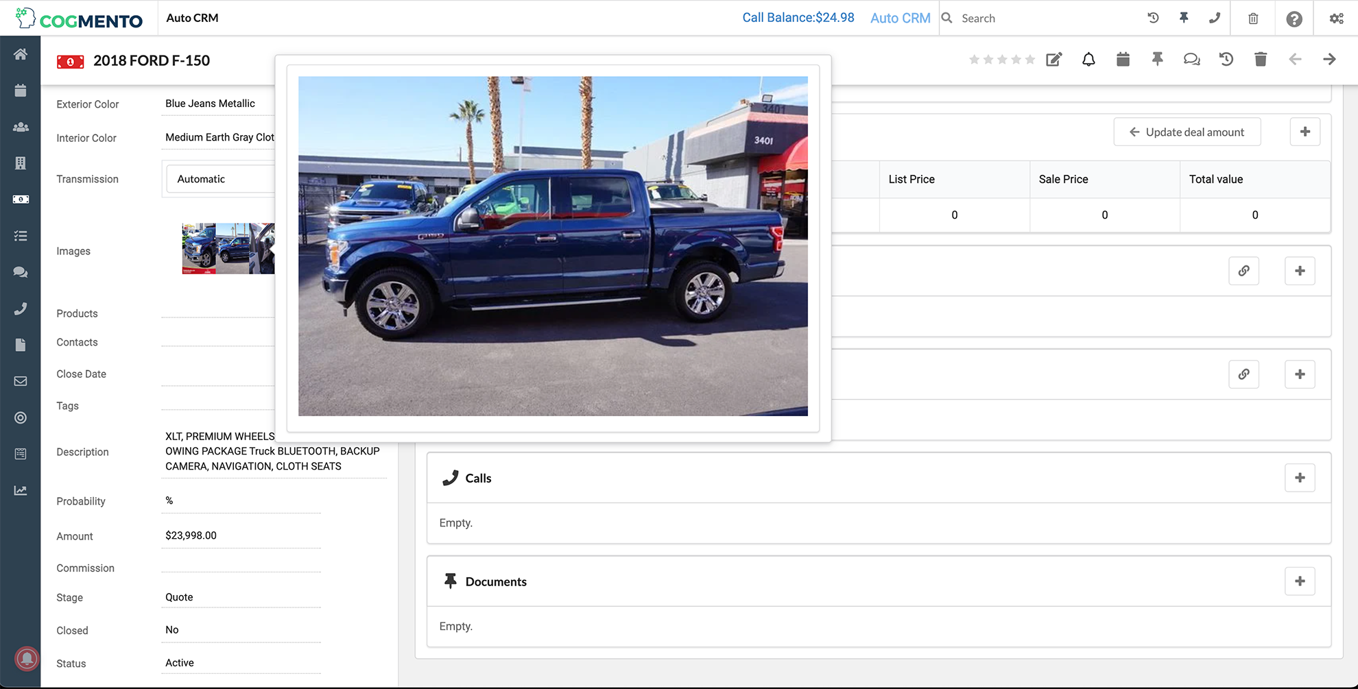Open the Tasks checklist icon in sidebar

(20, 236)
